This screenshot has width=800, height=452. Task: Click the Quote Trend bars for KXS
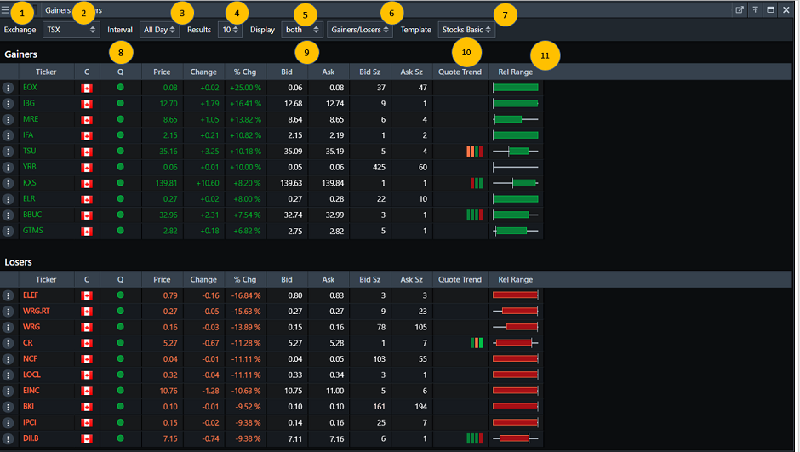477,183
